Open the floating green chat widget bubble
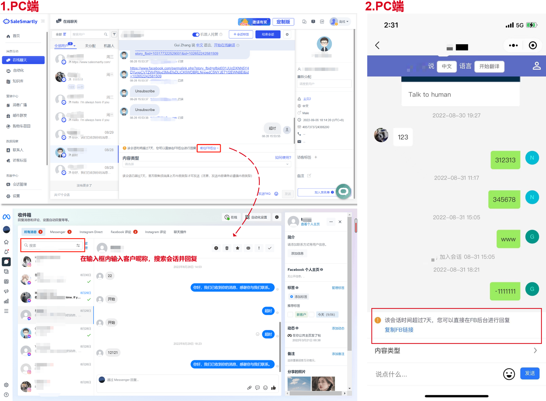This screenshot has height=401, width=546. pos(343,191)
